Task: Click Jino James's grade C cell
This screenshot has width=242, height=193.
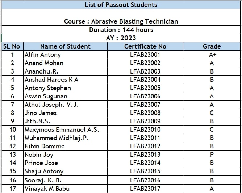Action: pos(212,113)
